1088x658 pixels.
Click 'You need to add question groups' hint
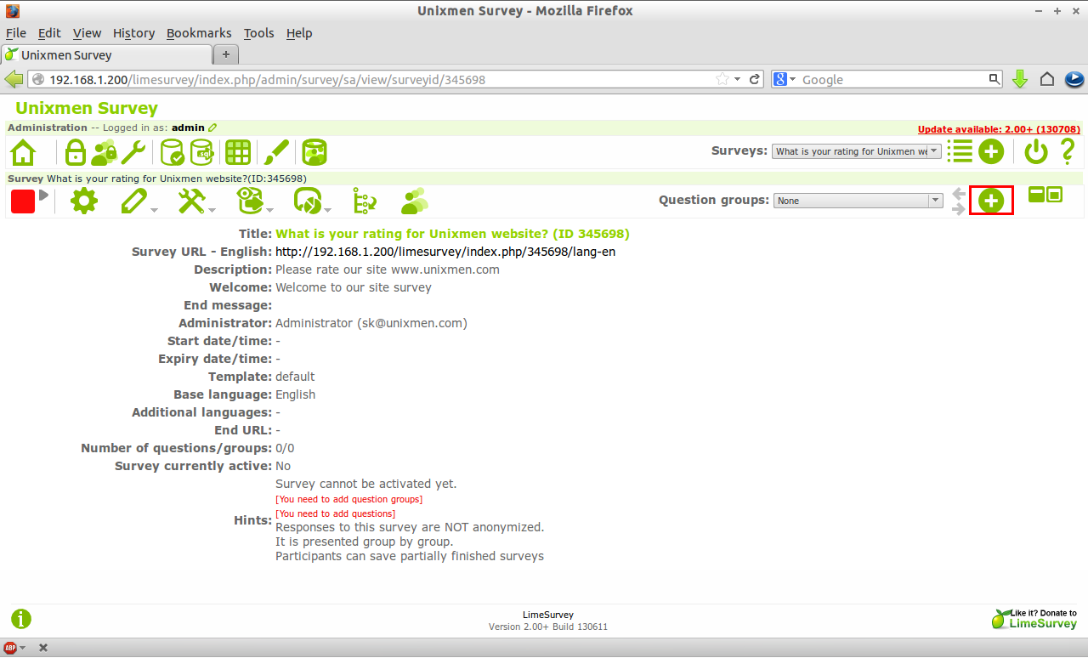click(348, 499)
